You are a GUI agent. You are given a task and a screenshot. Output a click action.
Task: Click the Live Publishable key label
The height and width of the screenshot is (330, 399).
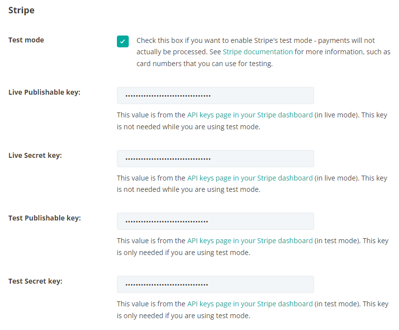(x=44, y=92)
